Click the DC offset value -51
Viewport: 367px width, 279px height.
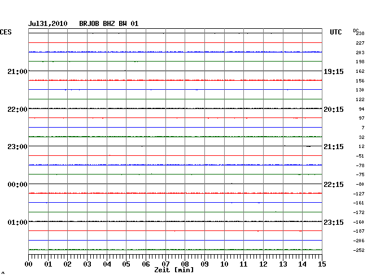coord(360,156)
